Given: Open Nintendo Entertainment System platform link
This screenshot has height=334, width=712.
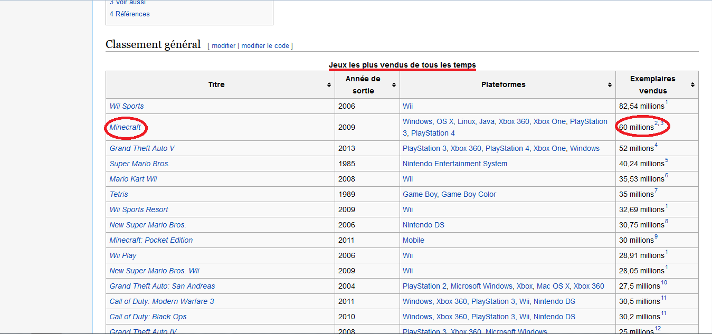Looking at the screenshot, I should [x=454, y=164].
